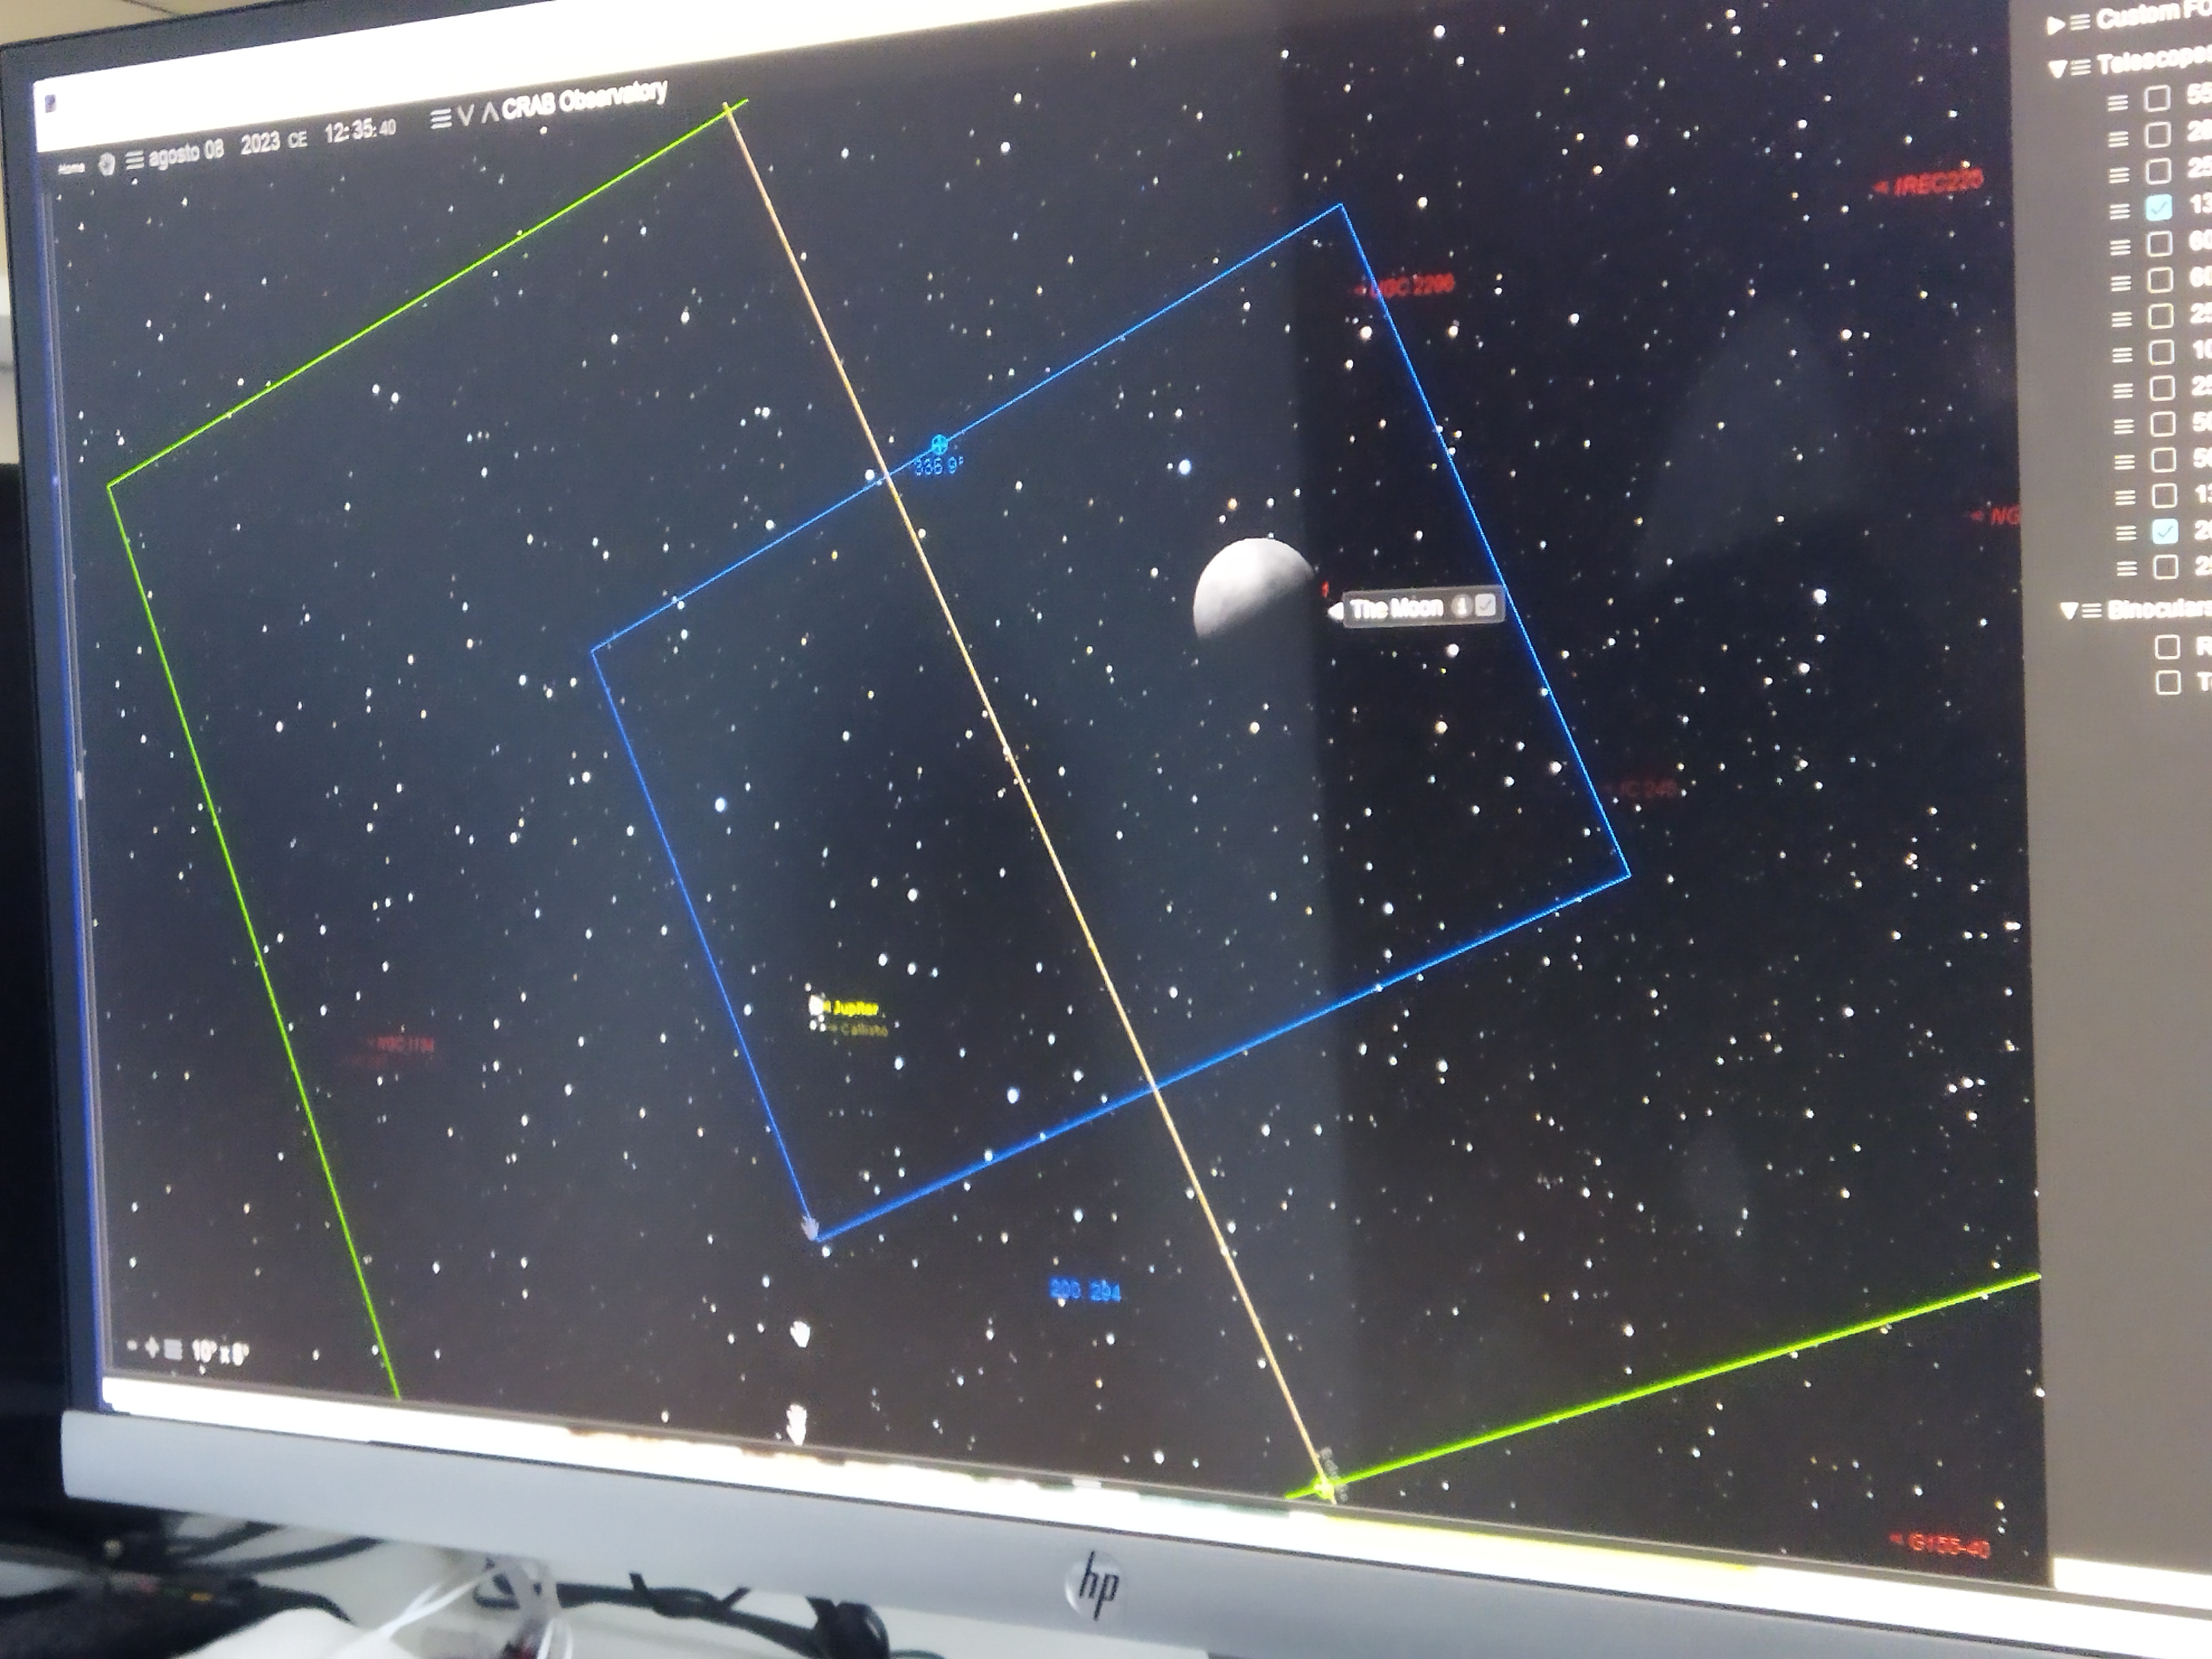Expand the Custom FOV section triangle
Screen dimensions: 2212x1659
coord(2055,25)
